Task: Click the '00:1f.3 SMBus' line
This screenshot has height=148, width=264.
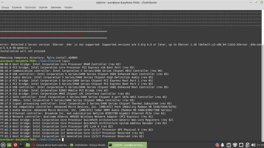Action: point(67,100)
